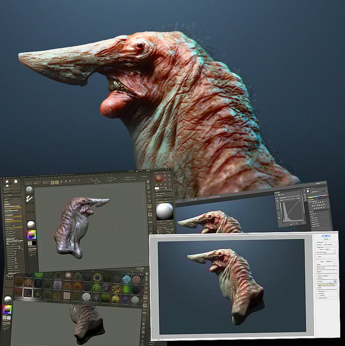Screen dimensions: 345x346
Task: Click the Cancel button in filter dialog
Action: 326,239
